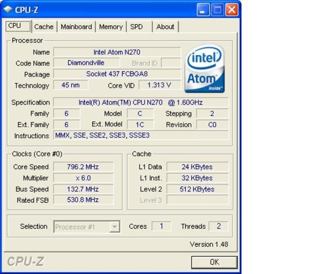Click the L1 Data value 24 KBytes
Image resolution: width=317 pixels, height=274 pixels.
[x=197, y=167]
